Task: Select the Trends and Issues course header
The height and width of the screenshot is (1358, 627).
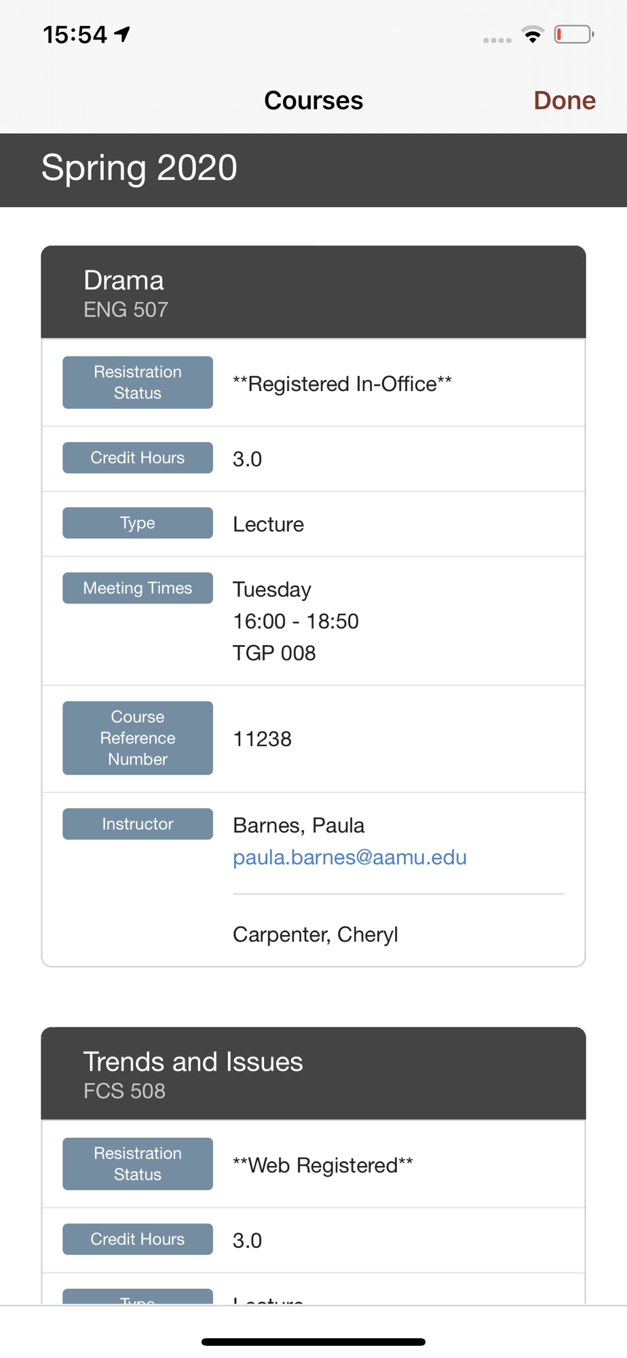Action: [x=313, y=1073]
